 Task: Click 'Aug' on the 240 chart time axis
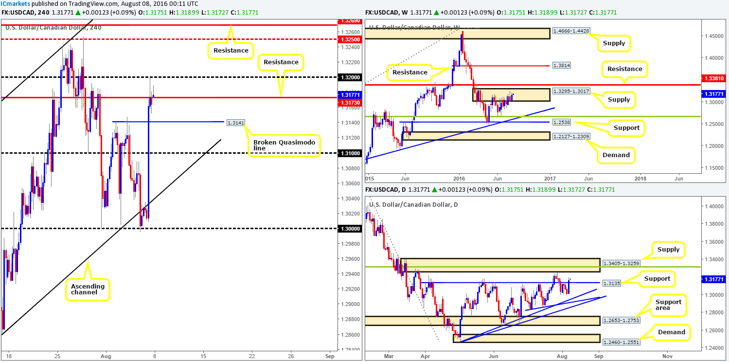pos(105,356)
